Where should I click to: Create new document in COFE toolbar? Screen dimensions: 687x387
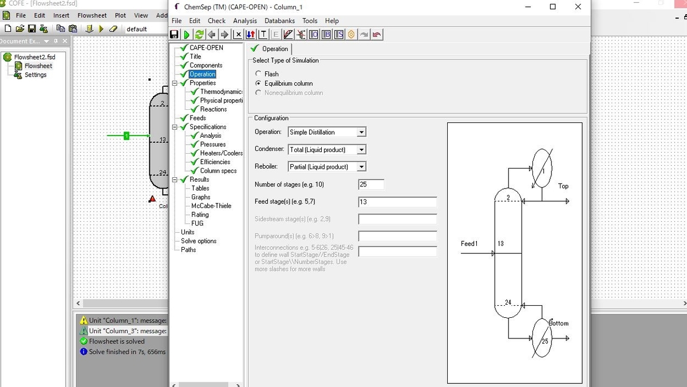point(7,29)
